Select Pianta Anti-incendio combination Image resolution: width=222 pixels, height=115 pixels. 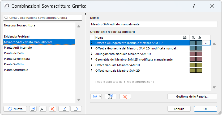point(18,48)
